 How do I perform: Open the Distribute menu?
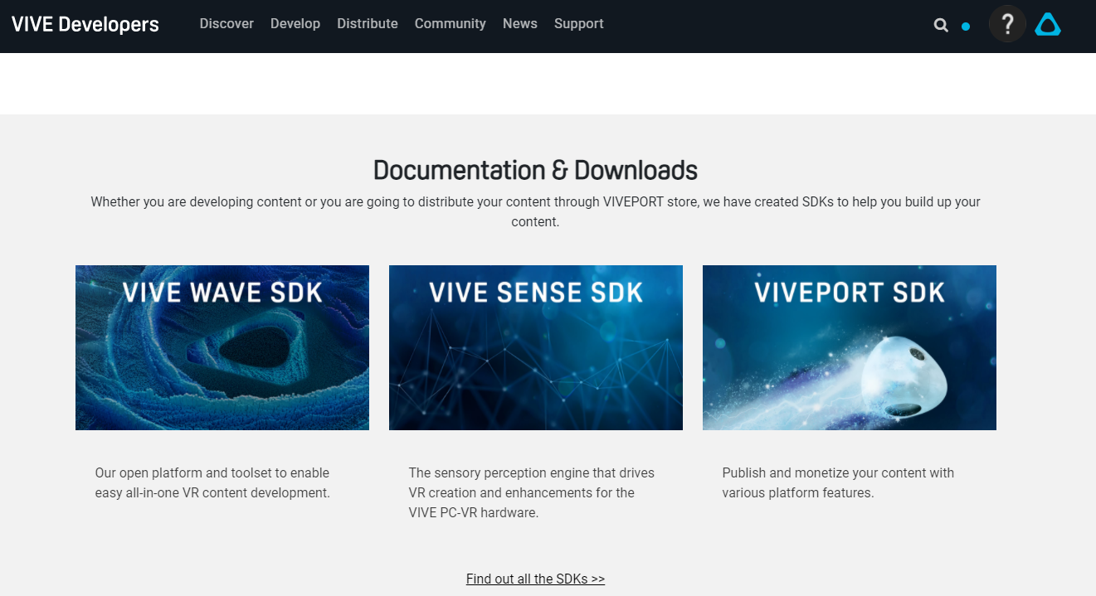click(x=368, y=24)
